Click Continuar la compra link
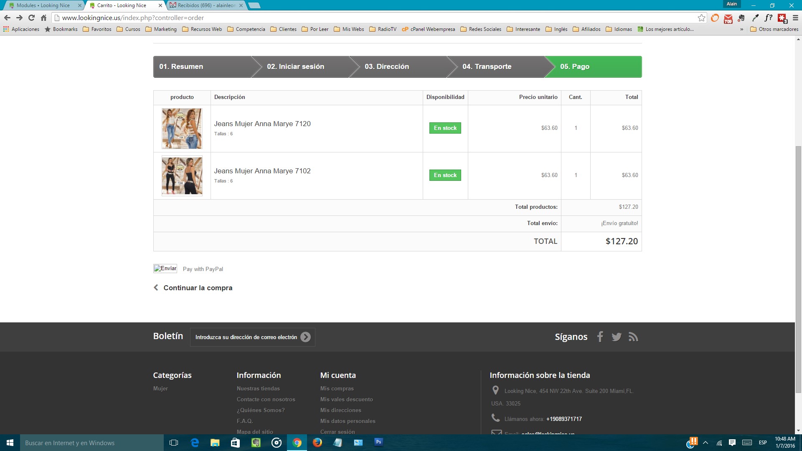 click(x=198, y=288)
